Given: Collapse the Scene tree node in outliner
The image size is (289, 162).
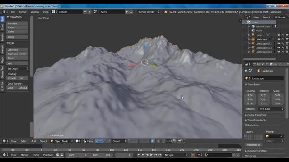Looking at the screenshot, I should [x=245, y=22].
